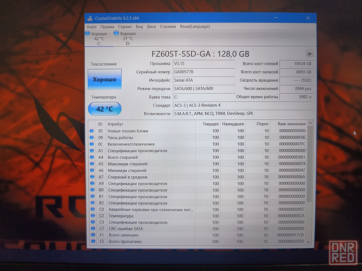Click raw value 0000000017CD
This screenshot has width=362, height=271.
(290, 235)
